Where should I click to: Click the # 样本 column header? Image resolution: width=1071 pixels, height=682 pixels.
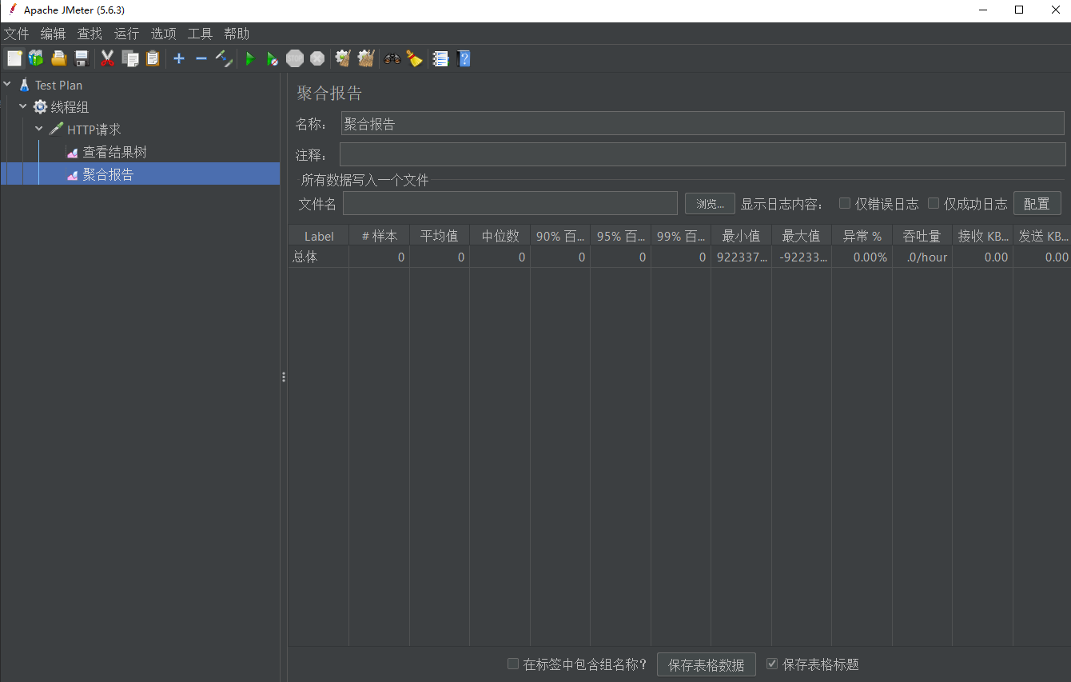point(380,236)
